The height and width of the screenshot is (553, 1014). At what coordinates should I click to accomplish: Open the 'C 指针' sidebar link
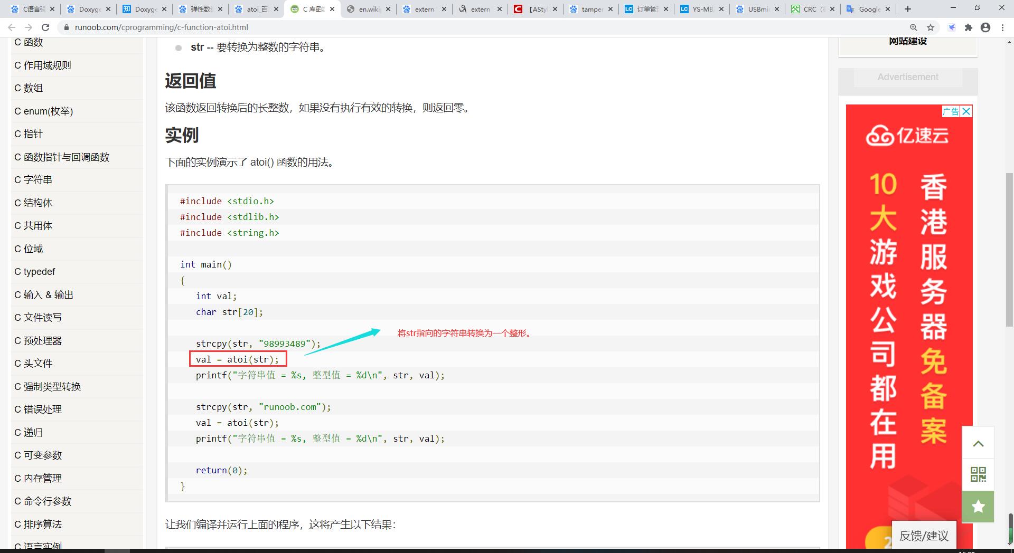[29, 134]
